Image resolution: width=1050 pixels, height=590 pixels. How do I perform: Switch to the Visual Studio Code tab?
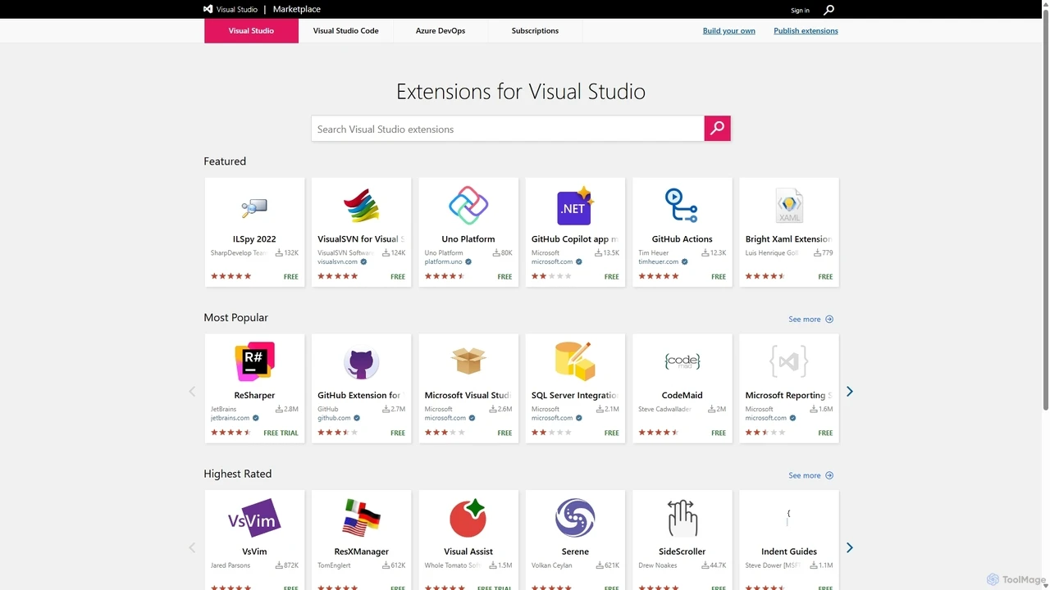(345, 30)
